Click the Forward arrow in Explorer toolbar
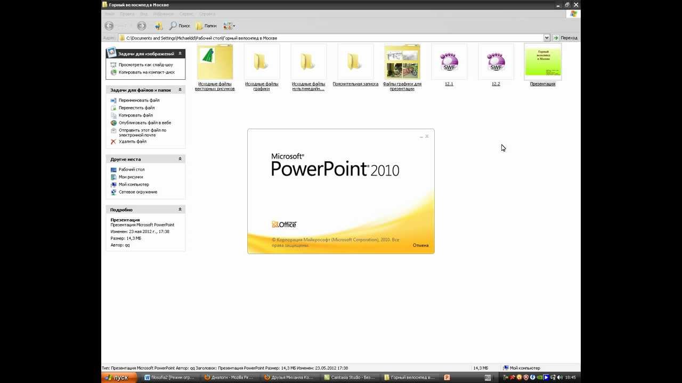Image resolution: width=682 pixels, height=383 pixels. pyautogui.click(x=141, y=26)
